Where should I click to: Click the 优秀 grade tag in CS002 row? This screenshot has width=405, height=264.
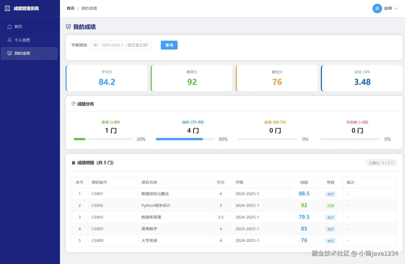(x=331, y=206)
